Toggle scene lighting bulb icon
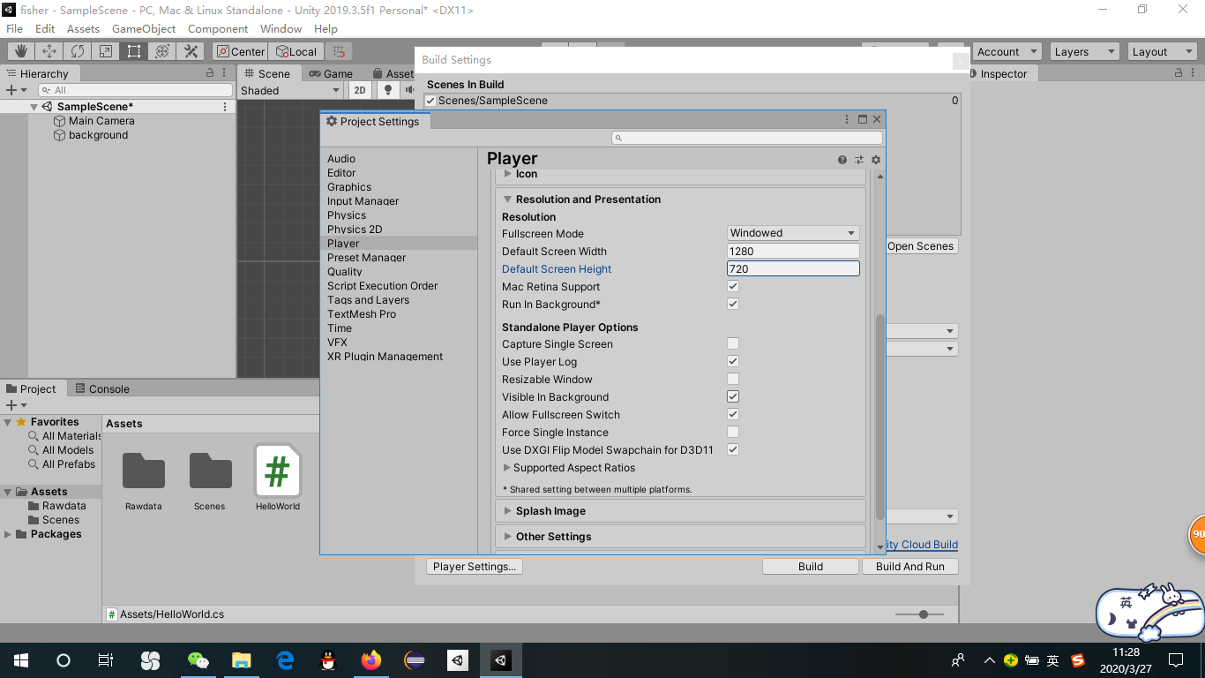This screenshot has width=1205, height=678. 388,90
